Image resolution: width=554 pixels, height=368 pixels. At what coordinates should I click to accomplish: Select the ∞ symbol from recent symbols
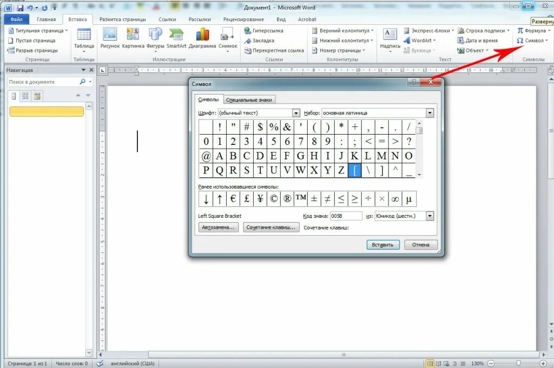[395, 199]
